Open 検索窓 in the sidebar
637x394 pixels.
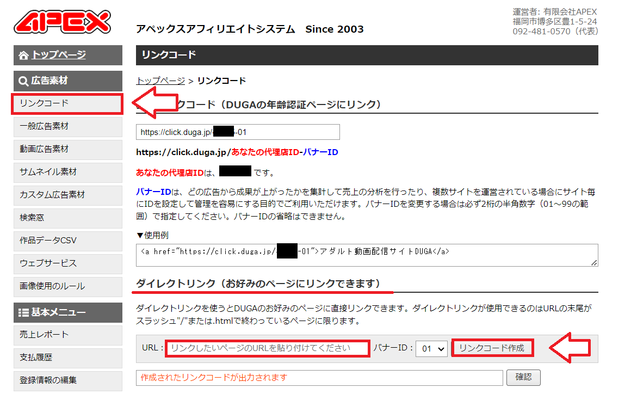[68, 218]
